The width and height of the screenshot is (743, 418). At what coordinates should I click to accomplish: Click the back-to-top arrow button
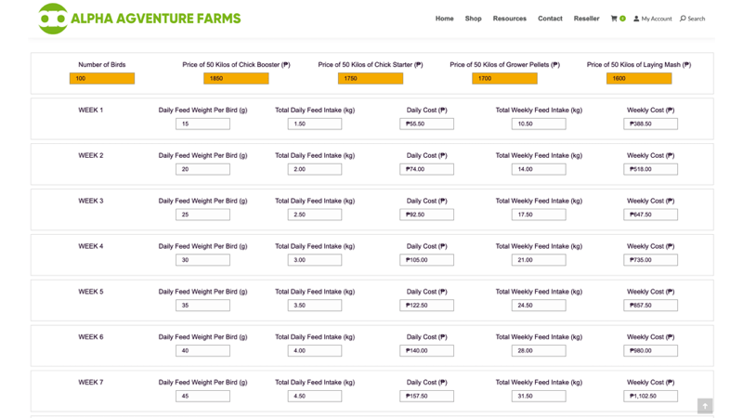[x=705, y=406]
